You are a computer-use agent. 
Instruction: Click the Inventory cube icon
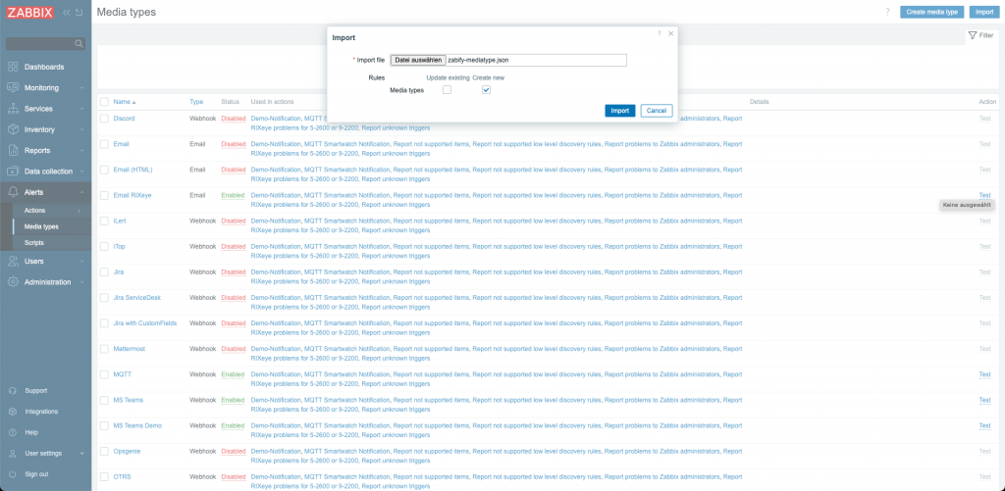(x=13, y=129)
